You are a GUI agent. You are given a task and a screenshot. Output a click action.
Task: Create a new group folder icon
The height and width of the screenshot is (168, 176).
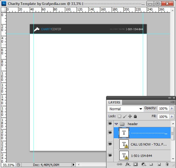(151, 164)
